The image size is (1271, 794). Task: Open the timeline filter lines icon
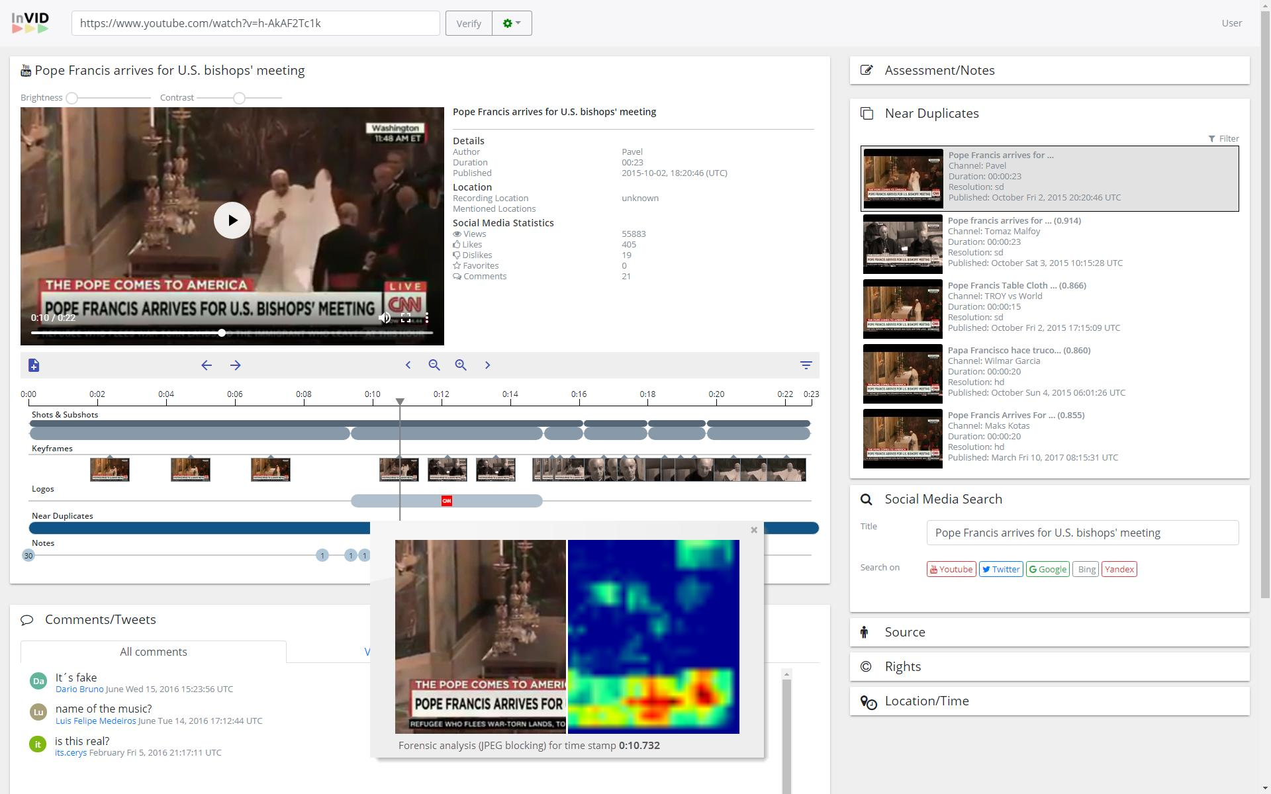click(806, 365)
